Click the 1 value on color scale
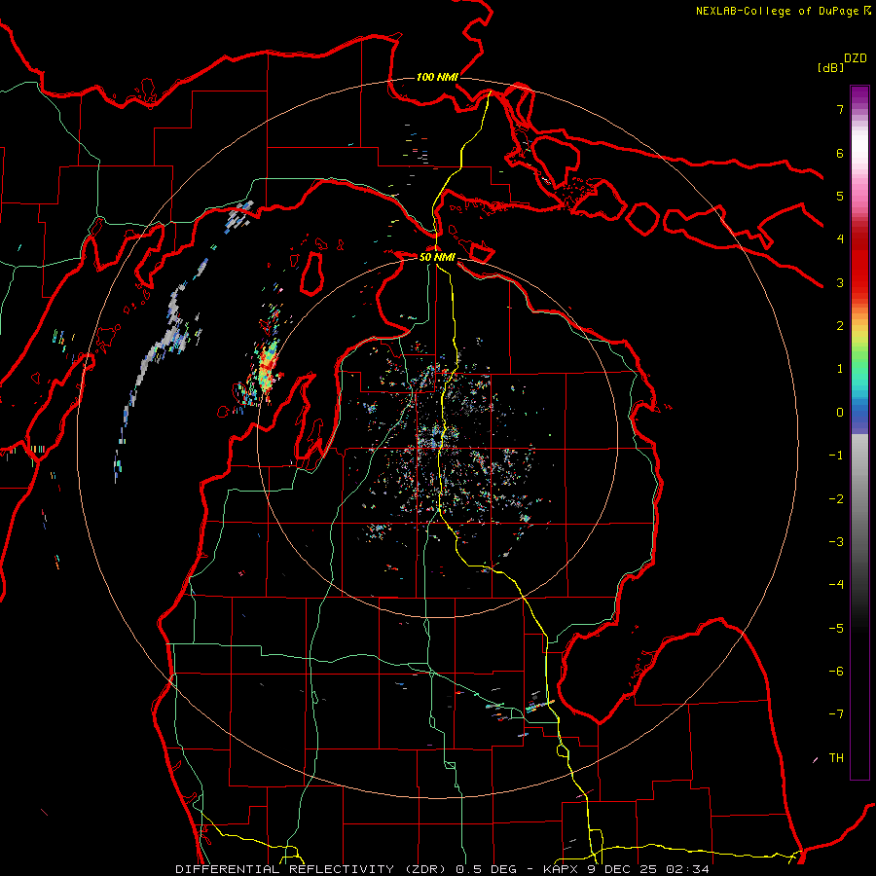 click(840, 369)
